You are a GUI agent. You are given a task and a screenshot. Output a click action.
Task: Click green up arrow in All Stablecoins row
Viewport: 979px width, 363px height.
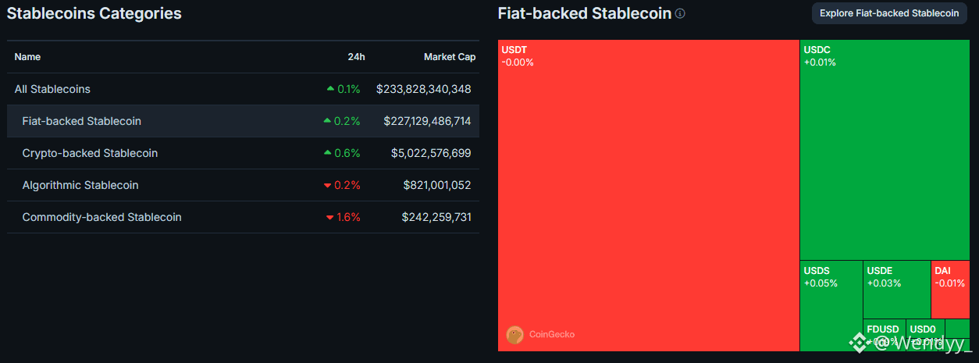tap(331, 89)
